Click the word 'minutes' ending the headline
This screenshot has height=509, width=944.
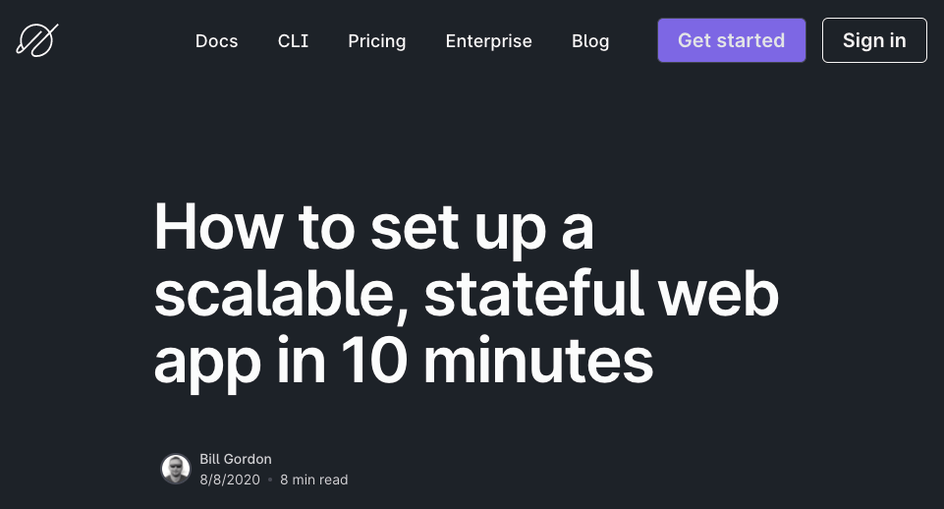538,361
